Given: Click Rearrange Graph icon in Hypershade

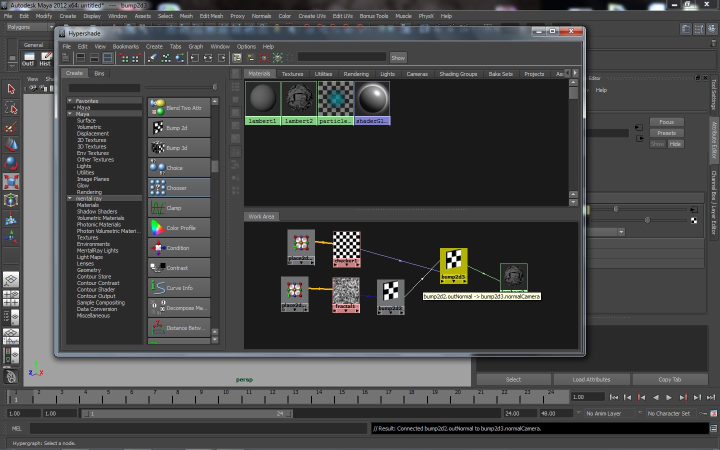Looking at the screenshot, I should coord(166,58).
